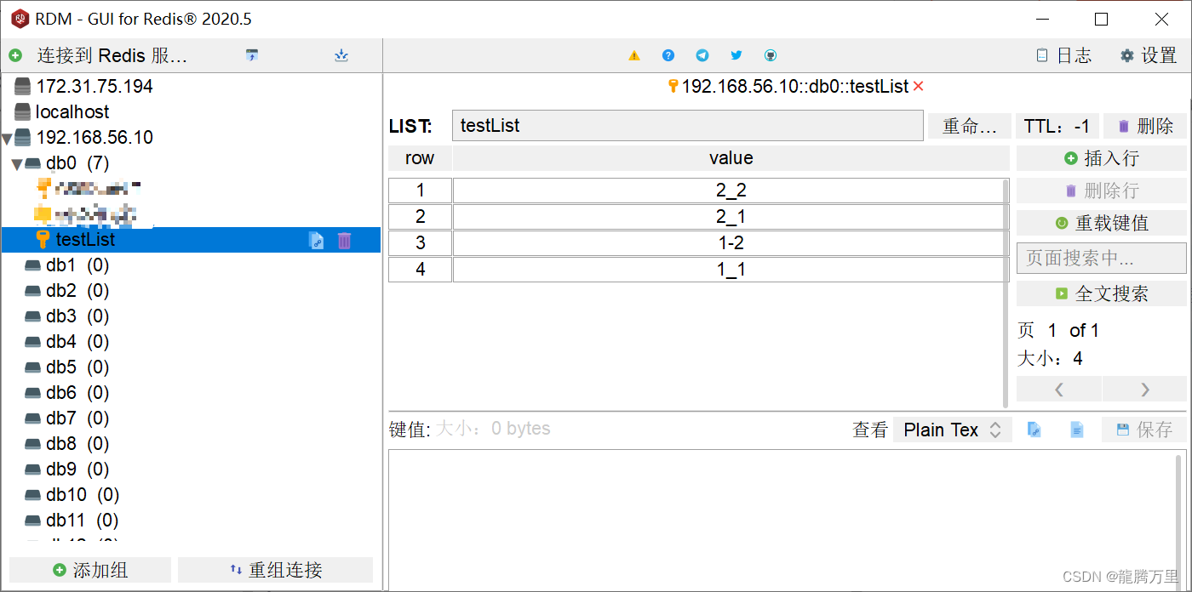This screenshot has height=592, width=1192.
Task: Select the db3 database in tree
Action: coord(61,316)
